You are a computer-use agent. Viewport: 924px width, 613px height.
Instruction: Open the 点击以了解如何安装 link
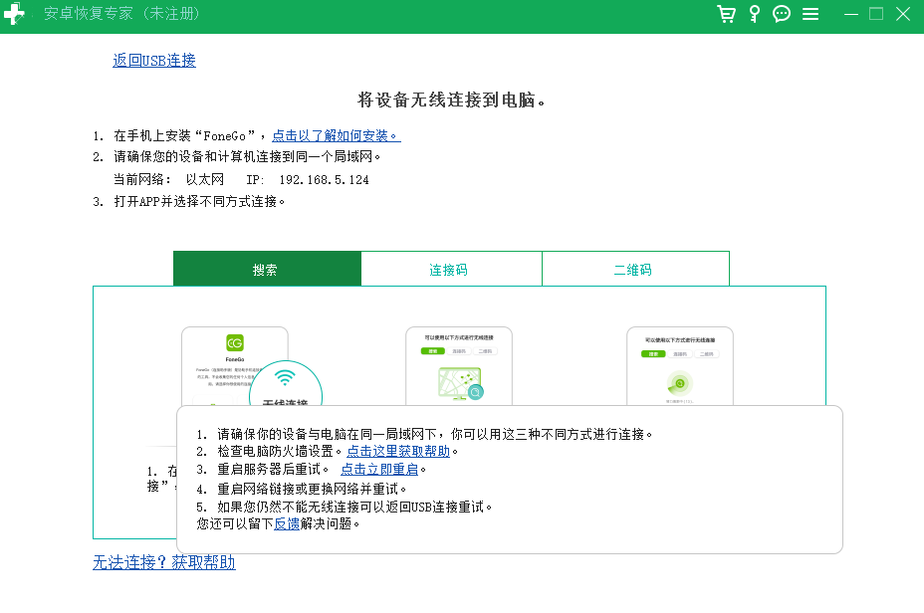click(336, 135)
